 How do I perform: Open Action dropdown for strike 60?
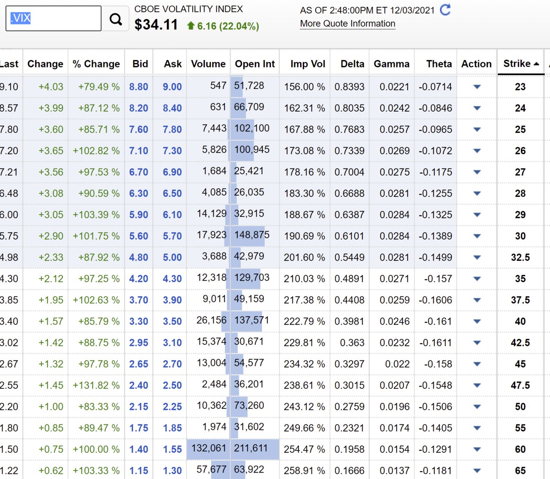(477, 449)
